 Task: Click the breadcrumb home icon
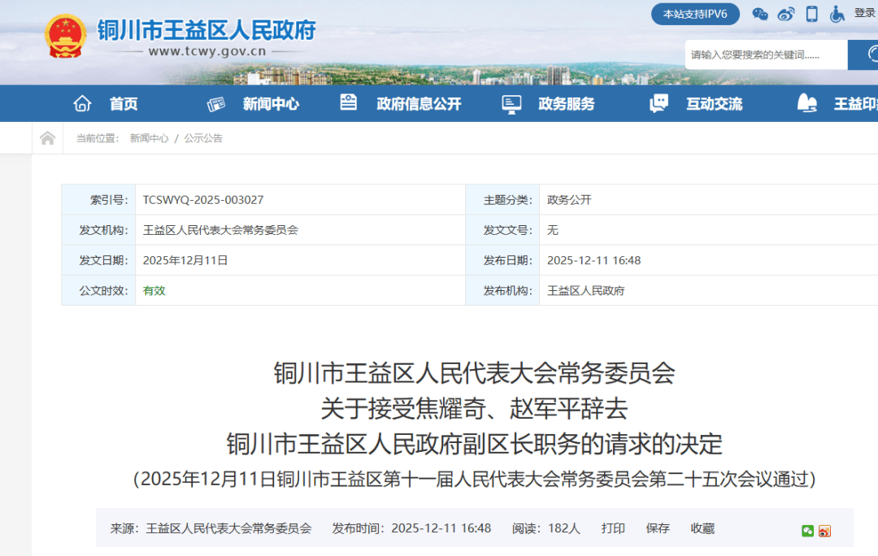tap(47, 137)
